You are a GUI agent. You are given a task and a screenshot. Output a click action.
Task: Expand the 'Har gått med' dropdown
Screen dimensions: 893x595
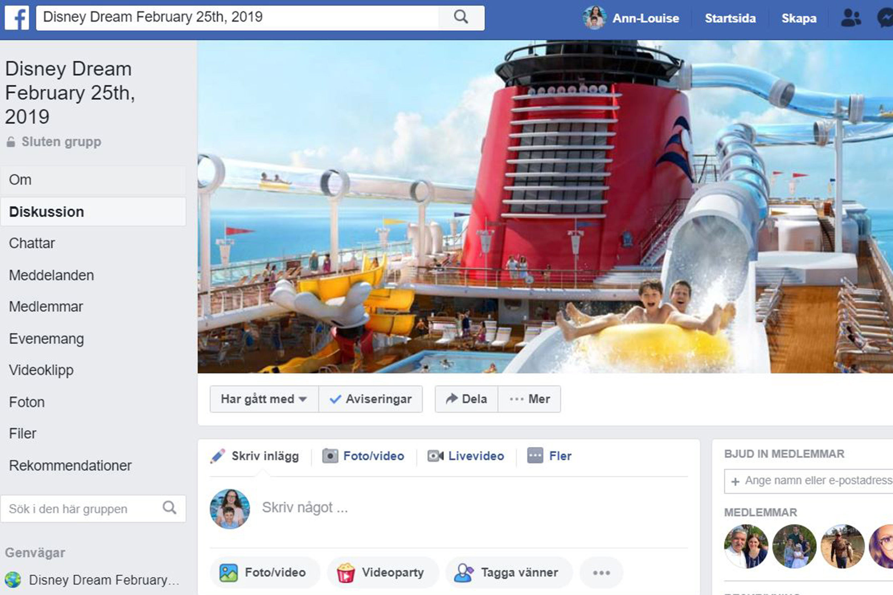[264, 399]
